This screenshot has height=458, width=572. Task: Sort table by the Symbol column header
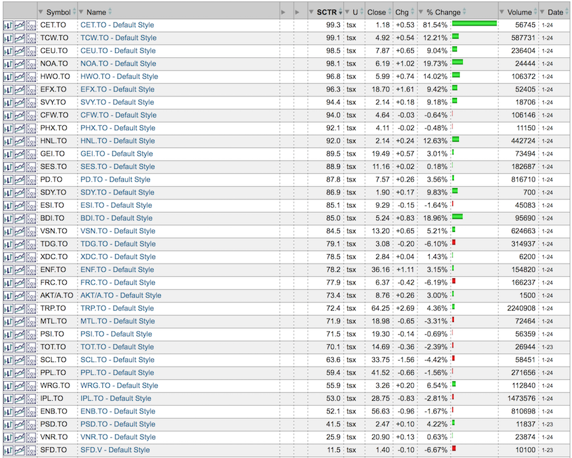(58, 12)
